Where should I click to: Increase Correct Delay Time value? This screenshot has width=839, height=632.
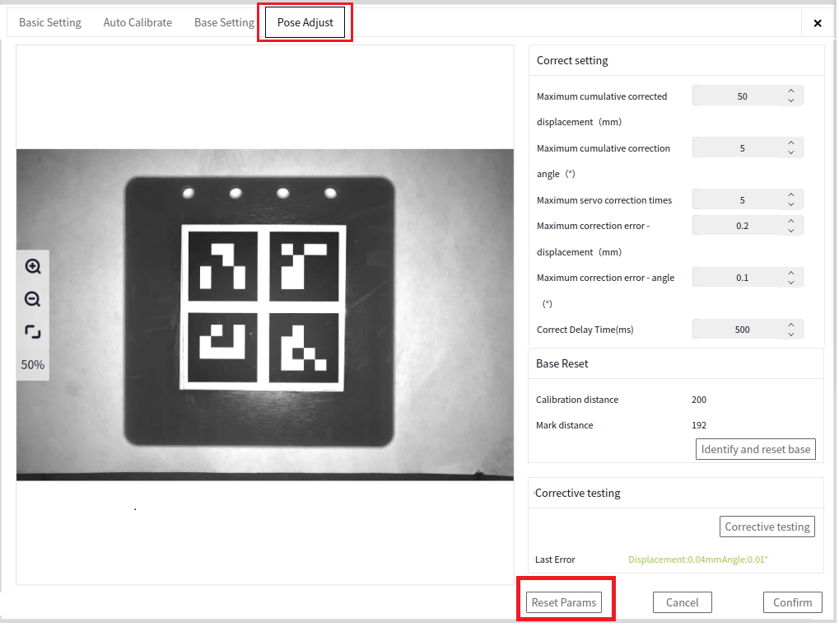pos(791,325)
